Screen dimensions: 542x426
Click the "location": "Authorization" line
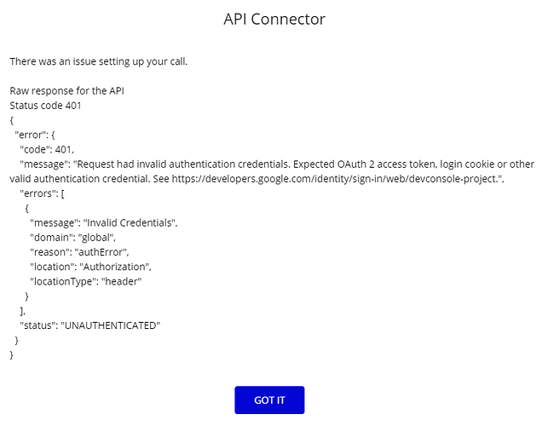tap(90, 267)
